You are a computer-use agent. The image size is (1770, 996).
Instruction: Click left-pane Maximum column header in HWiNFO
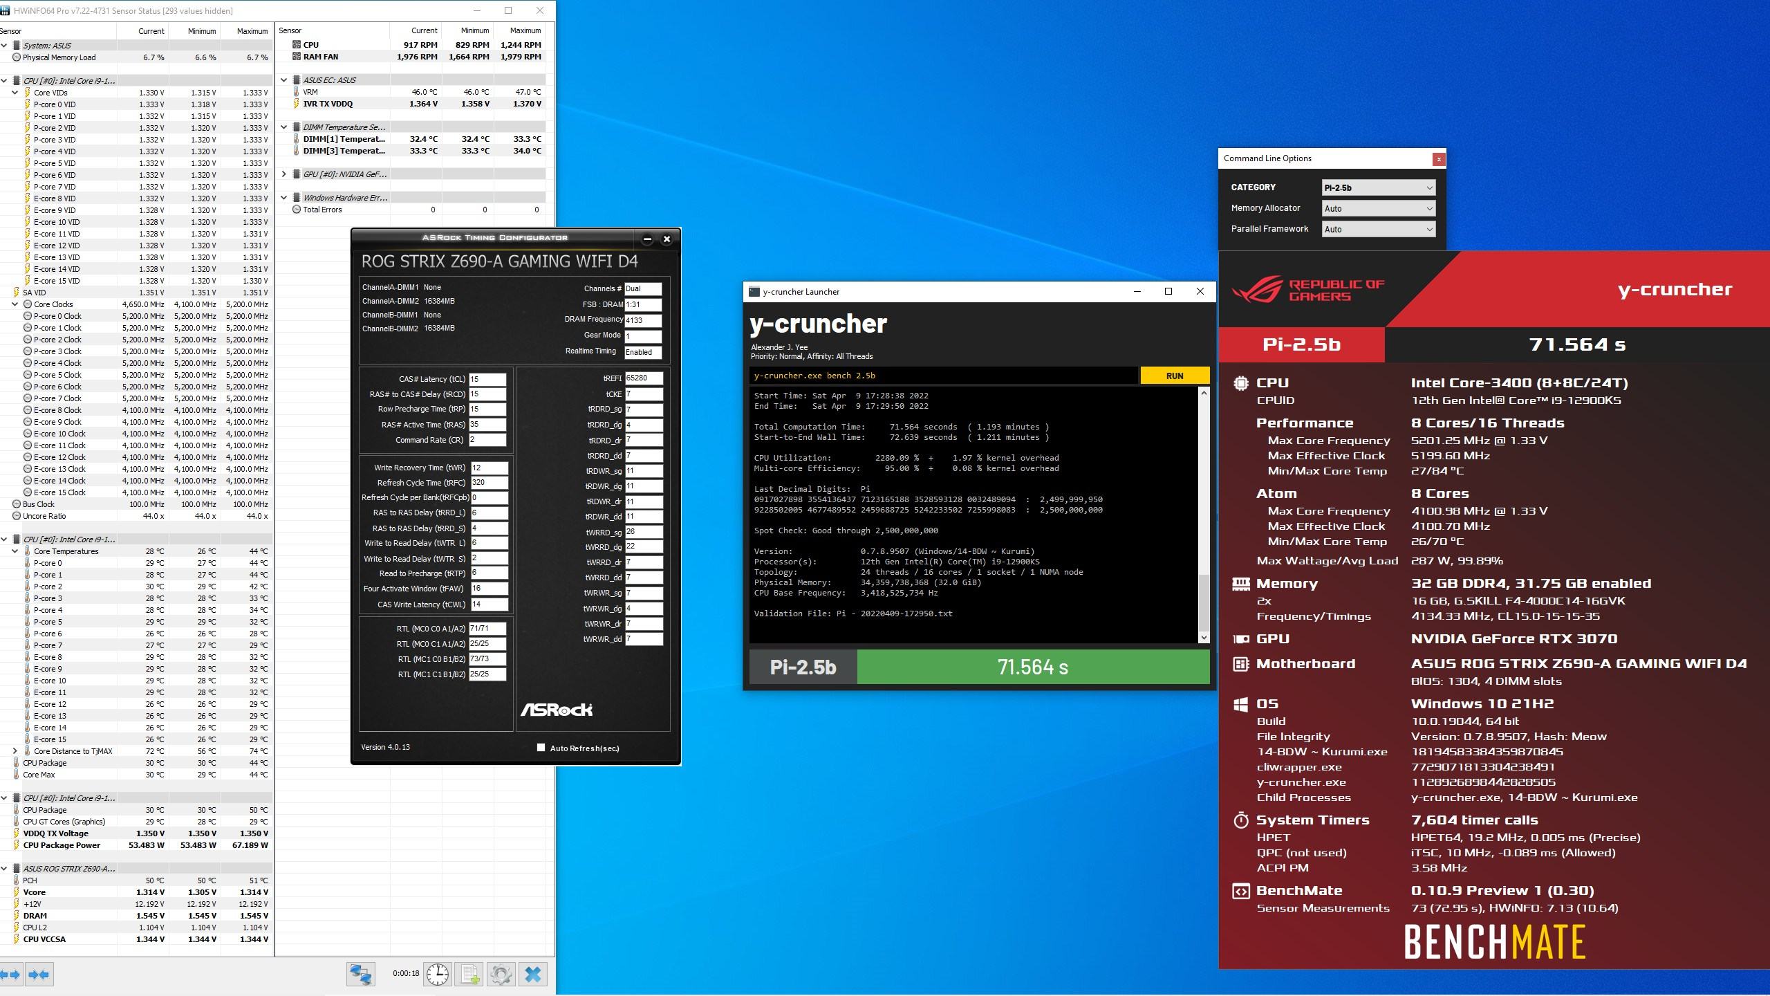click(x=247, y=31)
